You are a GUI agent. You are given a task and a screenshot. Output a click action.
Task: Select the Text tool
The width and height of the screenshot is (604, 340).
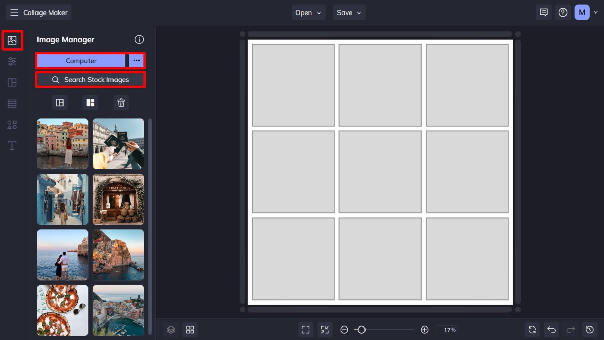tap(12, 146)
